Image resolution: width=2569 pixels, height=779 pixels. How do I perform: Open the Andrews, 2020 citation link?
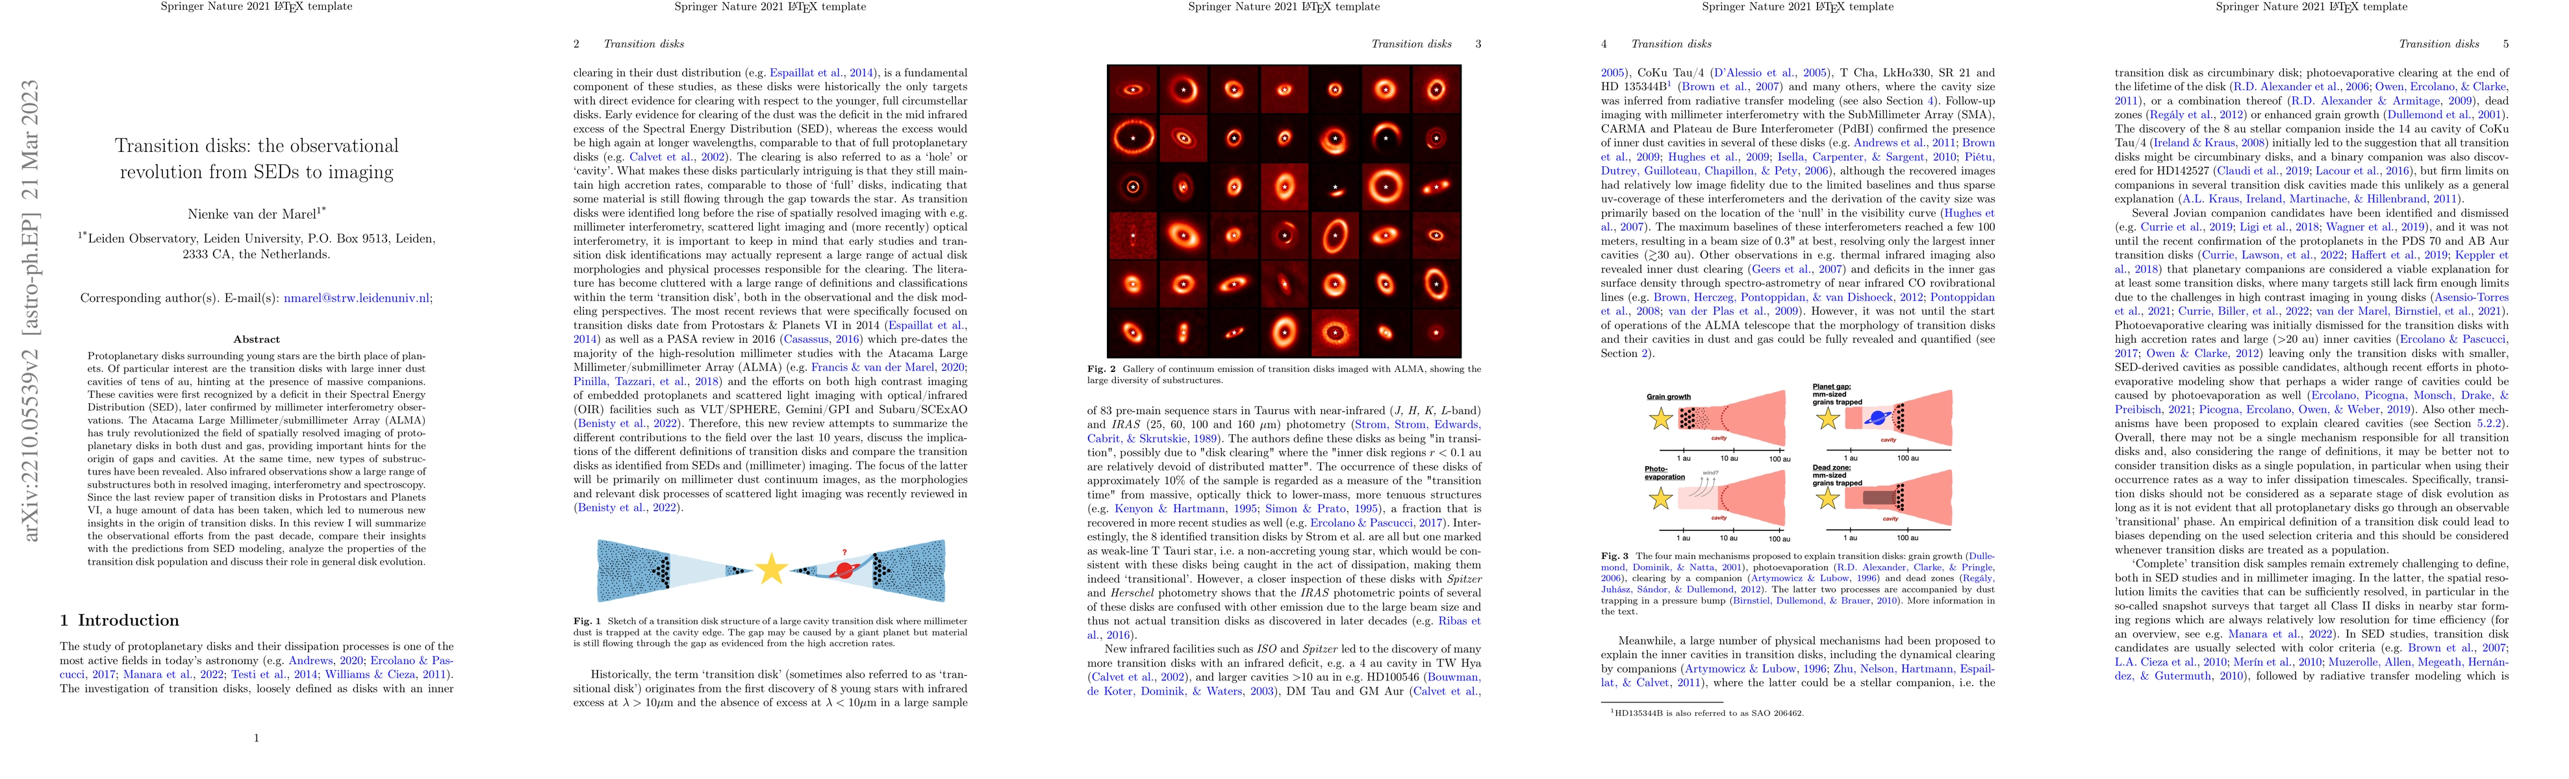pyautogui.click(x=326, y=660)
